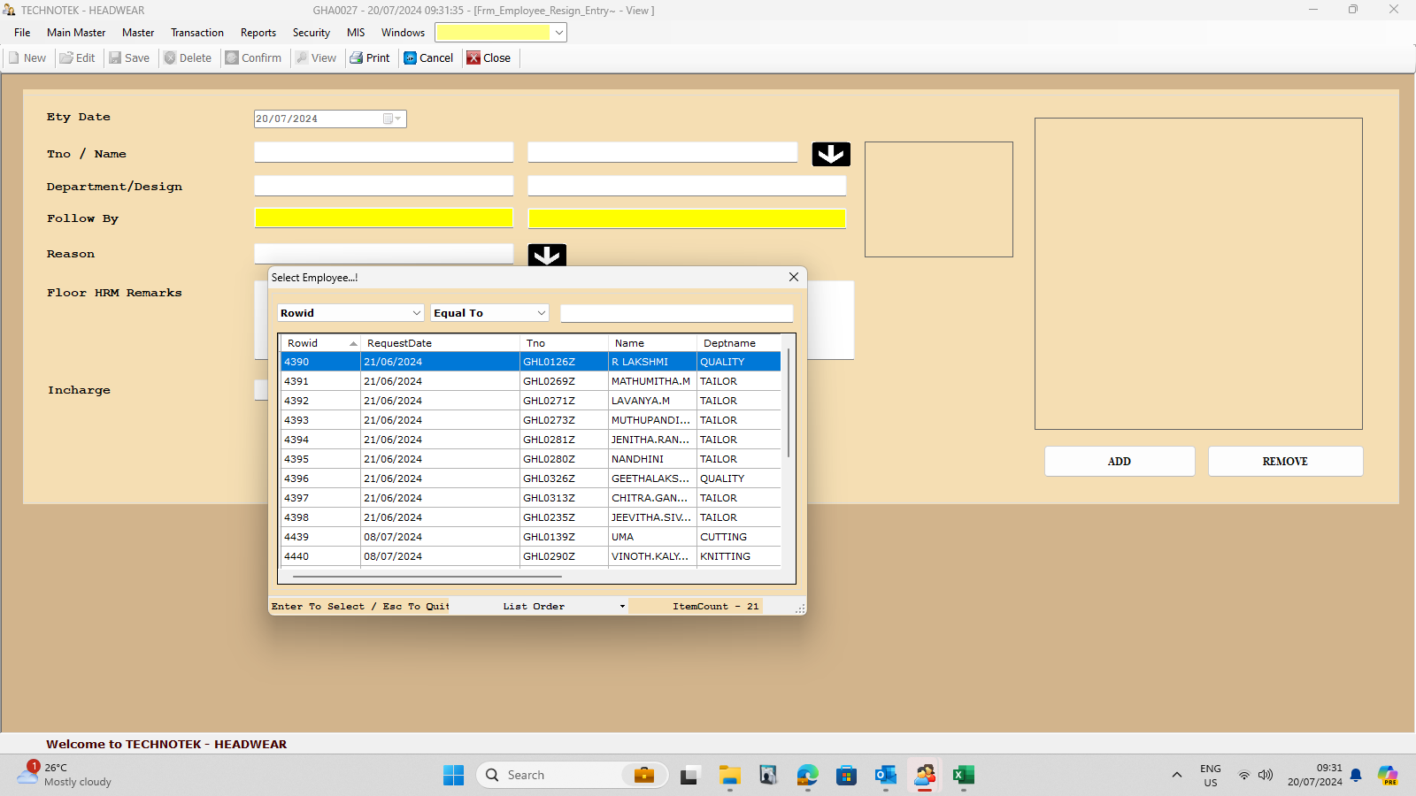Image resolution: width=1416 pixels, height=796 pixels.
Task: Open Excel from the taskbar
Action: tap(963, 776)
